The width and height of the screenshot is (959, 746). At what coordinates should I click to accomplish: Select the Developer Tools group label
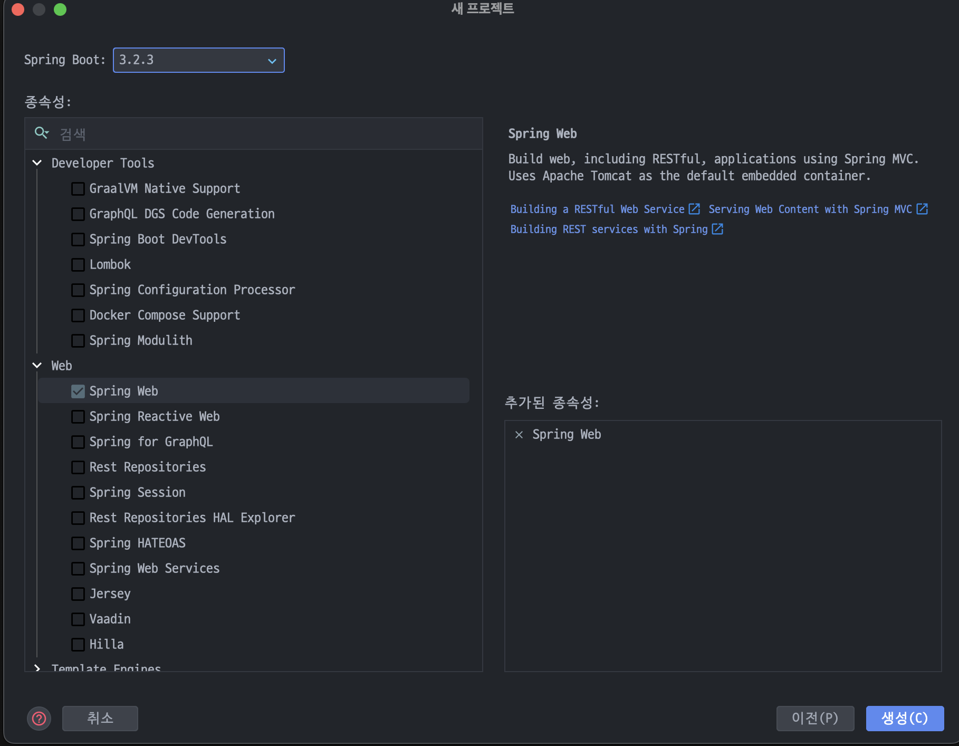pos(103,164)
